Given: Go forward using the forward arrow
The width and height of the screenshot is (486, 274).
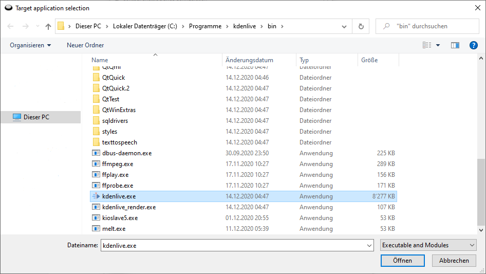Looking at the screenshot, I should click(25, 26).
